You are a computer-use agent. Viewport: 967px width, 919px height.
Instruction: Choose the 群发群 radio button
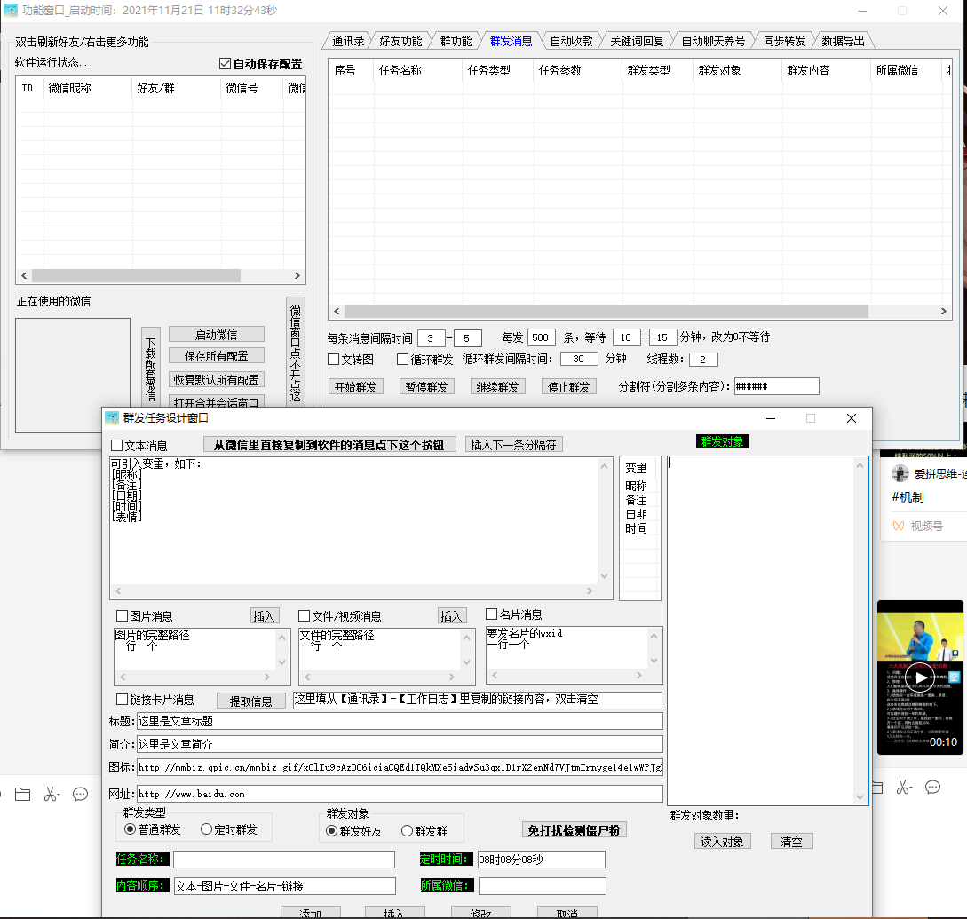pyautogui.click(x=408, y=831)
